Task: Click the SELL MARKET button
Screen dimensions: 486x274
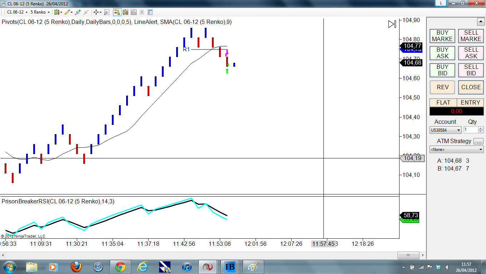Action: pyautogui.click(x=471, y=36)
